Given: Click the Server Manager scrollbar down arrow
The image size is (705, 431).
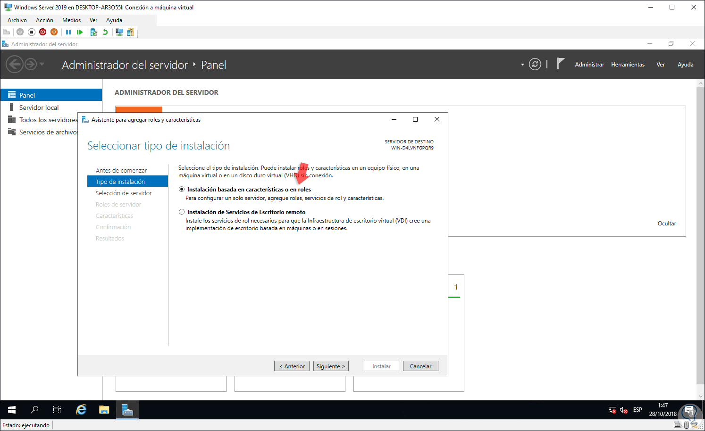Looking at the screenshot, I should click(x=701, y=397).
